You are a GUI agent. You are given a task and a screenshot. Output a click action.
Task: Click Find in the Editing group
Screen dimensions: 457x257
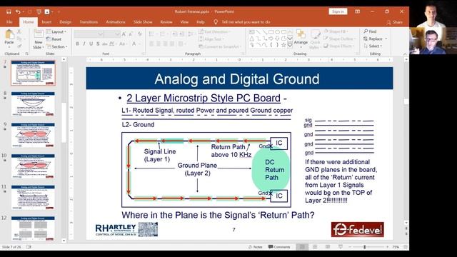coord(371,31)
